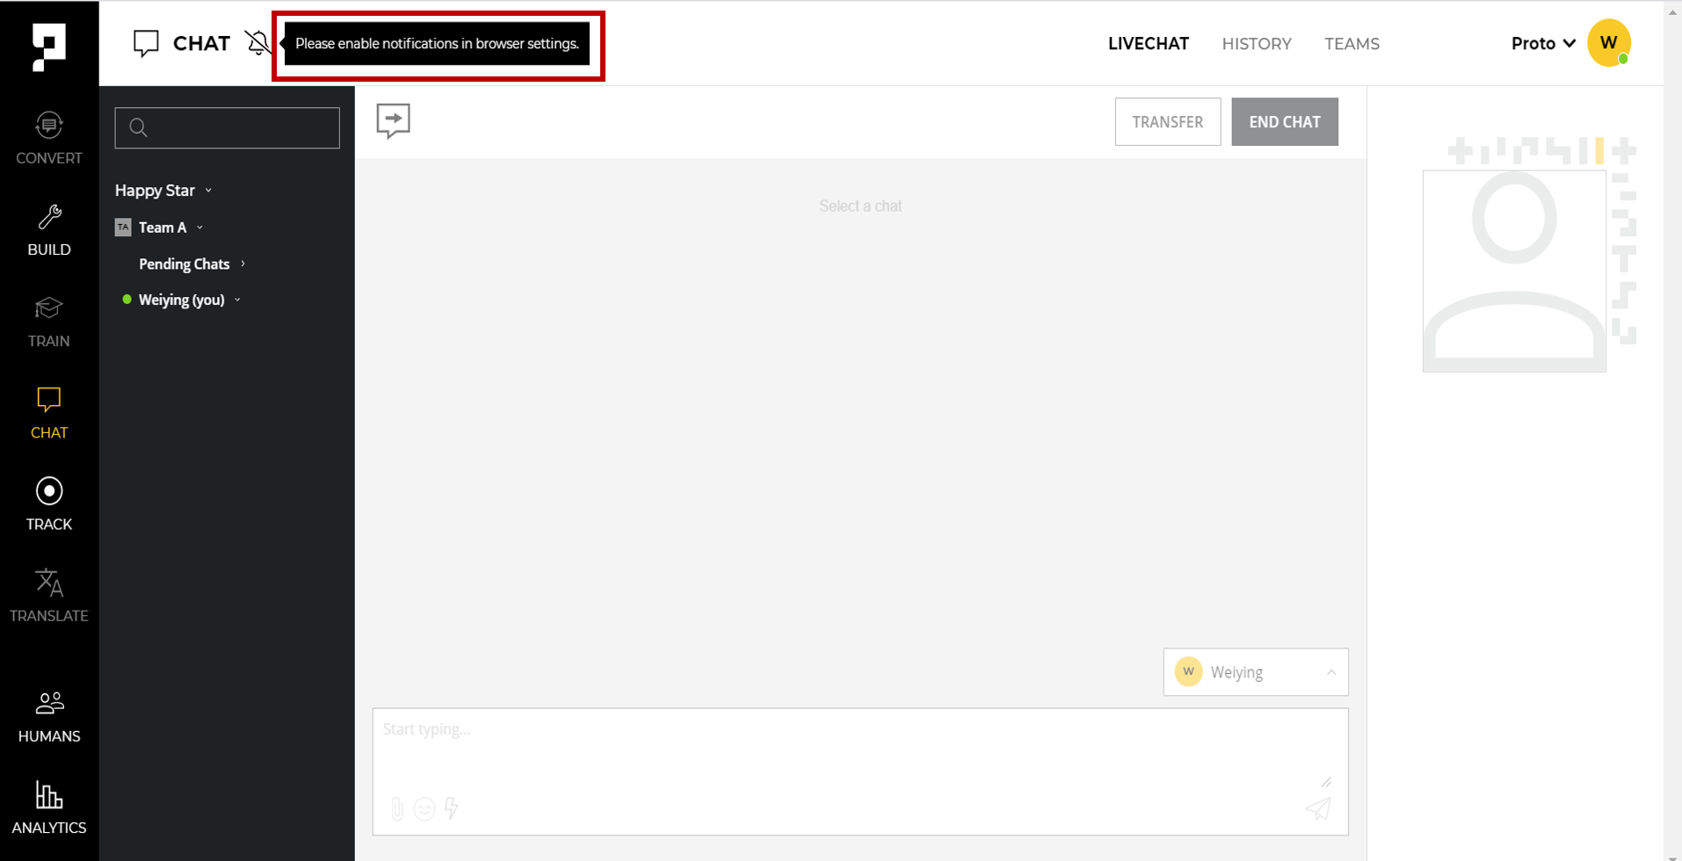1682x861 pixels.
Task: Open the Chat section in sidebar
Action: (49, 413)
